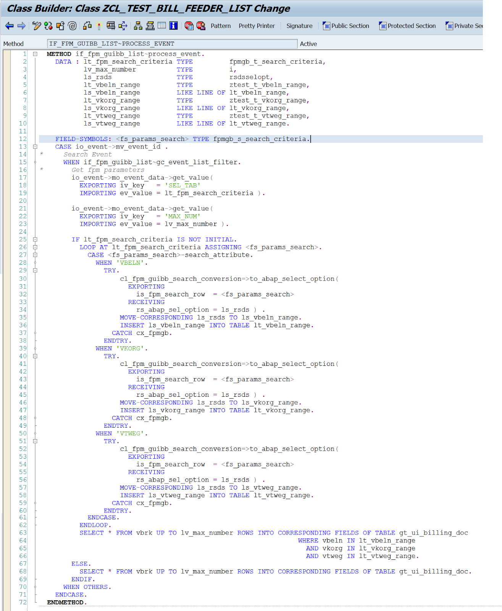Screen dimensions: 502x611
Task: Click the ENDLOOP statement
Action: tap(95, 525)
